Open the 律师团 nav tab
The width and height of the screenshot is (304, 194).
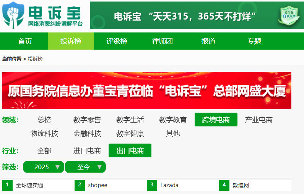(163, 41)
